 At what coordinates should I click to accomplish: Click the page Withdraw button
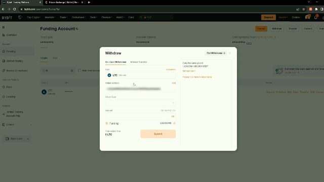pos(277,29)
